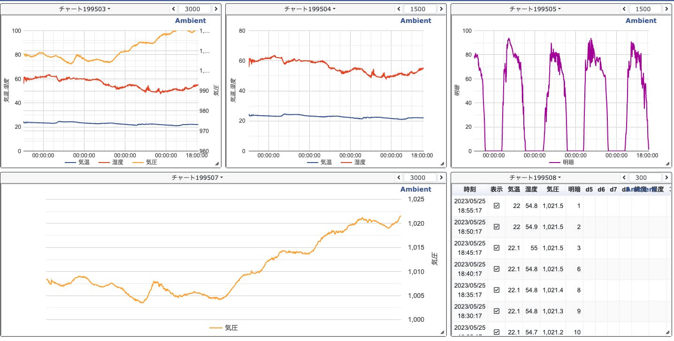Click Ambient link in chart 199507
This screenshot has width=674, height=341.
point(415,189)
